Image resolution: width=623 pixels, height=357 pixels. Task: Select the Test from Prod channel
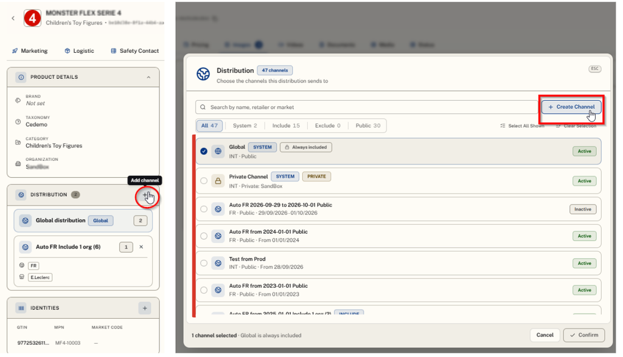(x=204, y=263)
